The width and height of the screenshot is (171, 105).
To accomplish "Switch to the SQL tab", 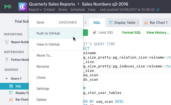I will 97,23.
